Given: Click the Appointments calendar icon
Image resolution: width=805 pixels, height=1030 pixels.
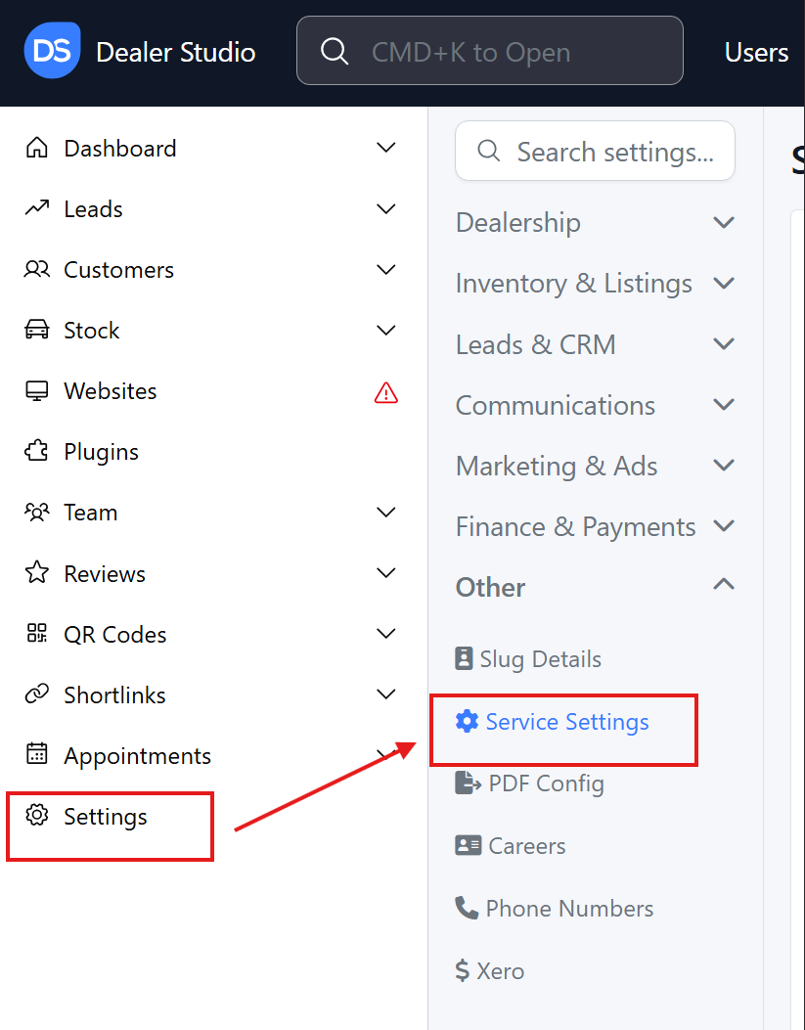Looking at the screenshot, I should point(37,755).
